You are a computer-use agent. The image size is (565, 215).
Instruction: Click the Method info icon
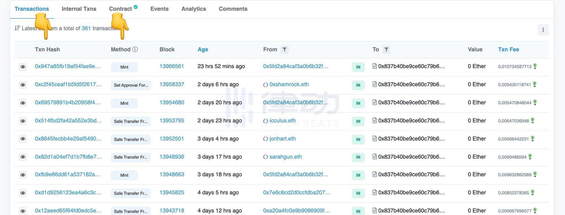point(135,49)
